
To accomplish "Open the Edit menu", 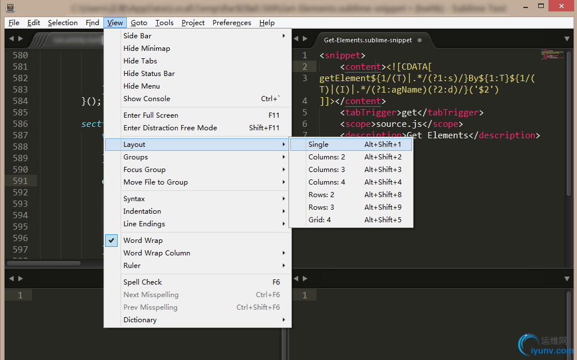I will pos(34,23).
